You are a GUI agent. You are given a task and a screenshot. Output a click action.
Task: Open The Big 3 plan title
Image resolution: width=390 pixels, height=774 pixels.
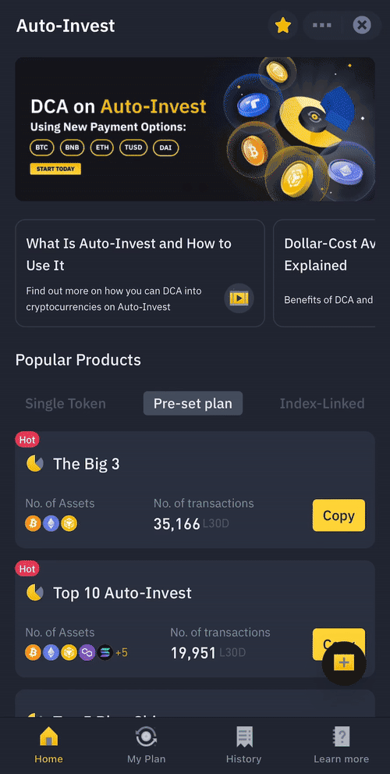click(87, 463)
